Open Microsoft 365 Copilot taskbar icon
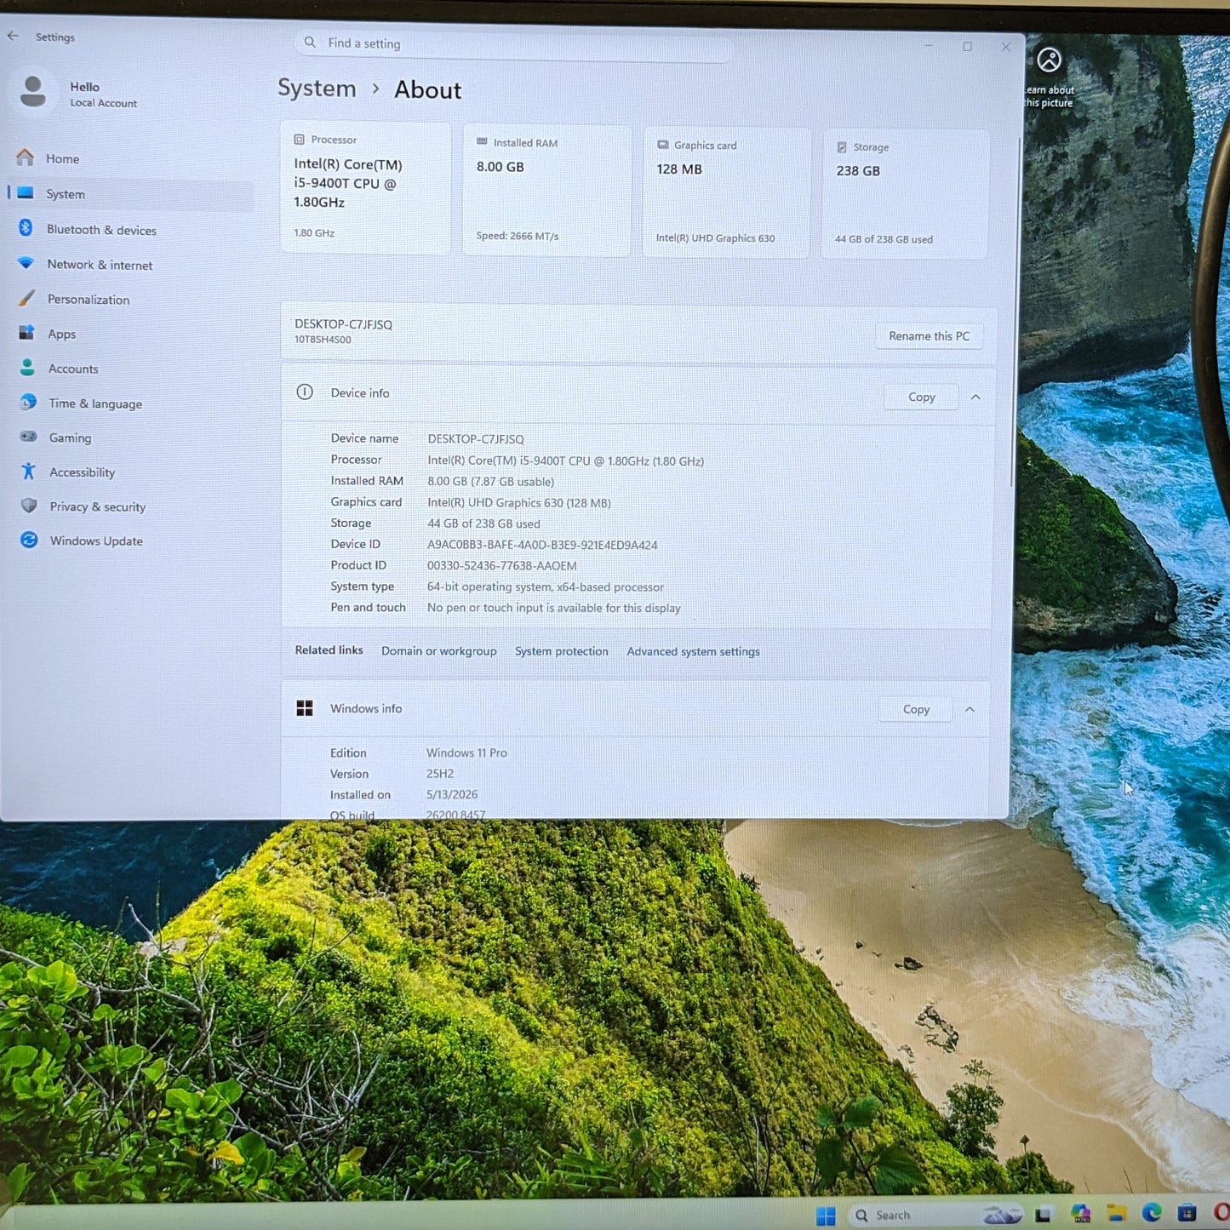The height and width of the screenshot is (1230, 1230). (x=1081, y=1214)
